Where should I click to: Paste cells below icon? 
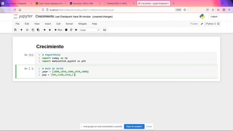38,30
